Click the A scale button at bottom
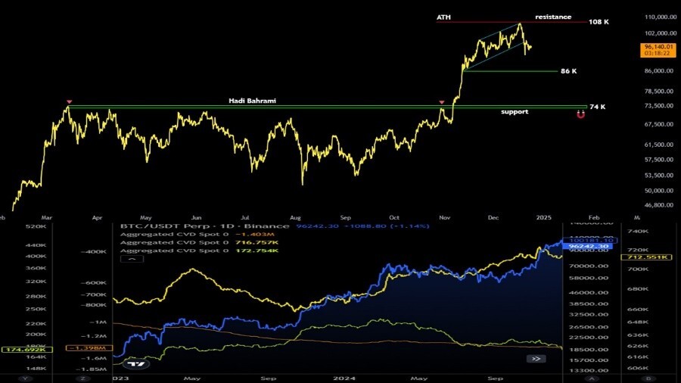681x383 pixels. coord(592,378)
